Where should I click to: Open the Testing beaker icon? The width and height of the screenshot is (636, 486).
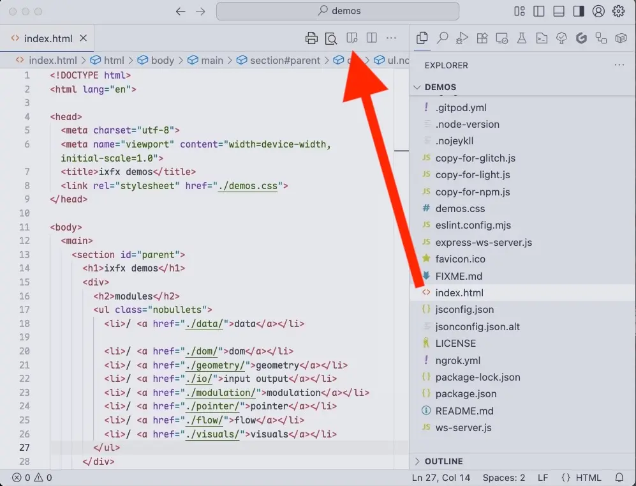(x=522, y=38)
